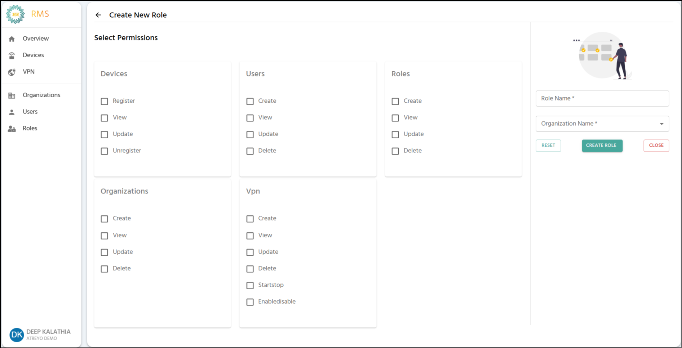This screenshot has height=348, width=682.
Task: Click the back arrow icon
Action: [x=98, y=15]
